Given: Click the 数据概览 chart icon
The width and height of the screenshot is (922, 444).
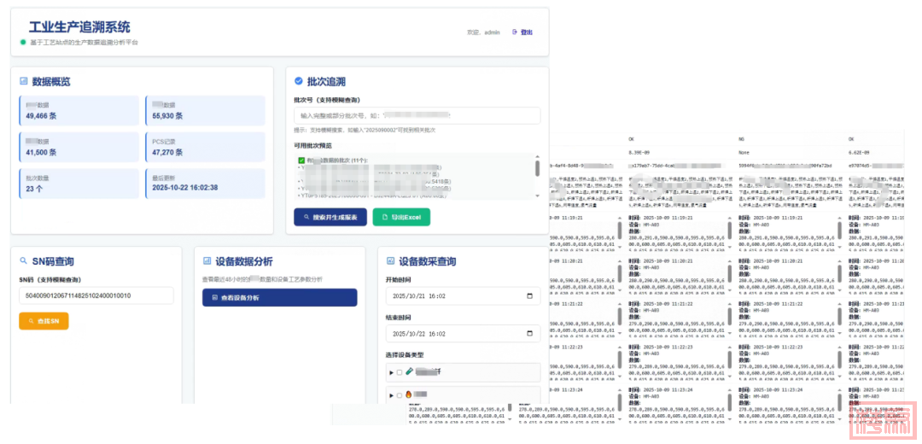Looking at the screenshot, I should (24, 82).
